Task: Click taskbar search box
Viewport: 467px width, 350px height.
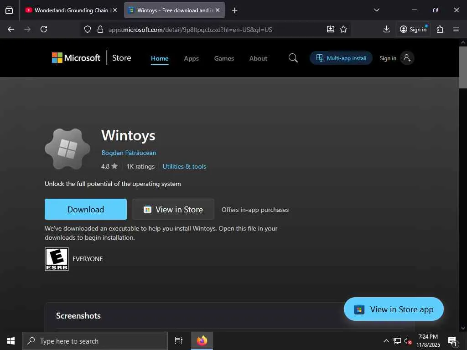Action: point(95,341)
